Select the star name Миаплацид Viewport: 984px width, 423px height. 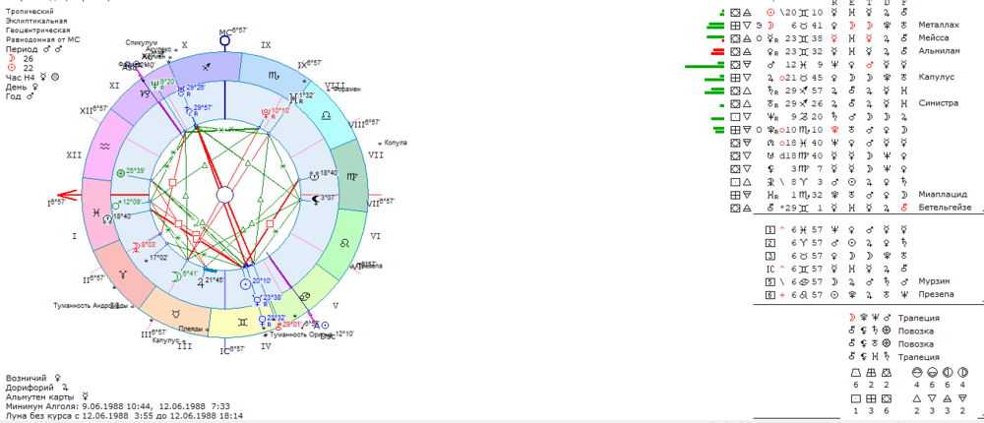pos(942,195)
